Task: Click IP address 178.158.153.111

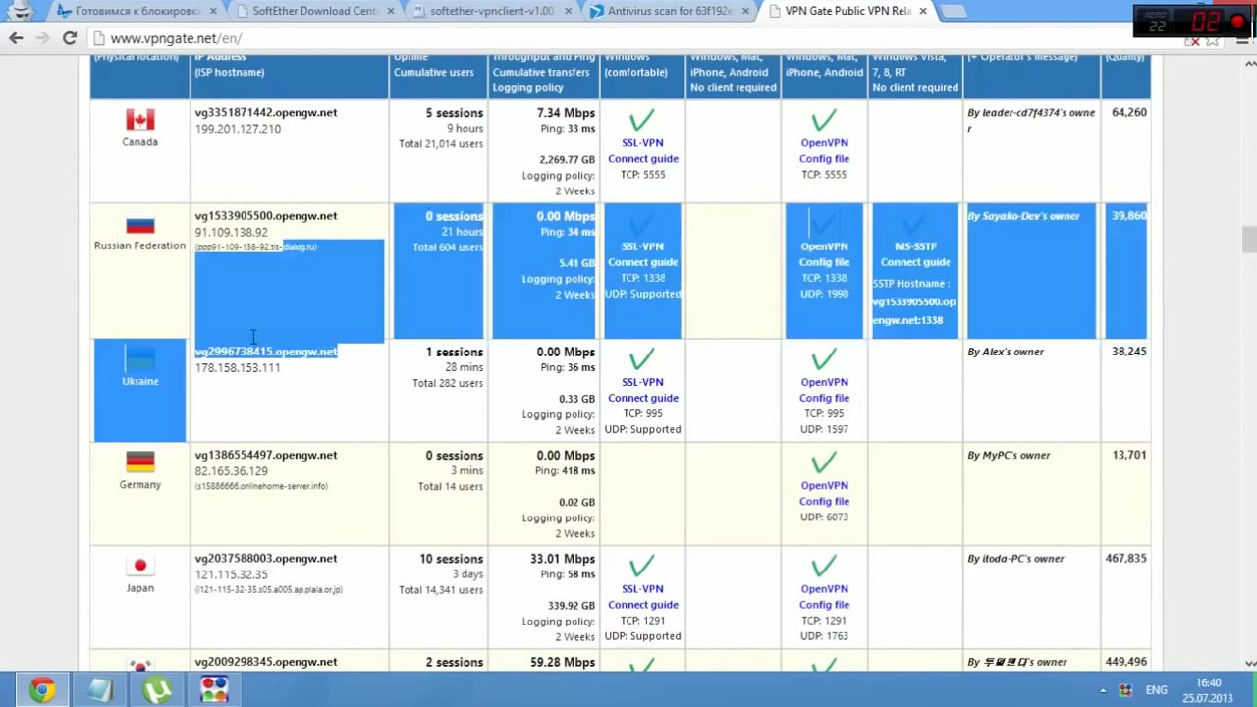Action: 238,367
